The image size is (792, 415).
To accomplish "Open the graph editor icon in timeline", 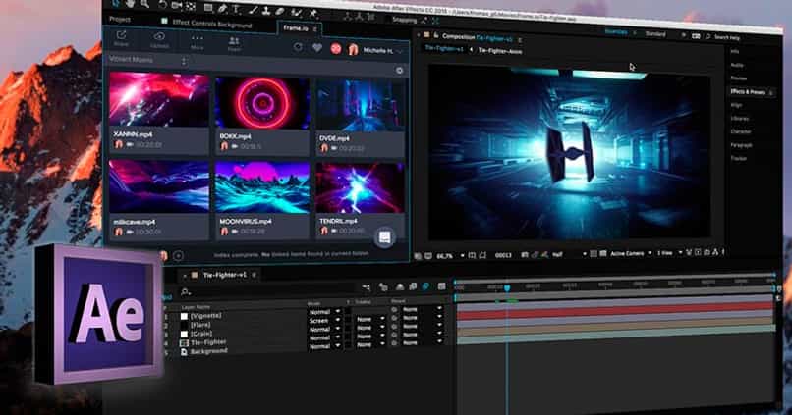I will coord(442,285).
